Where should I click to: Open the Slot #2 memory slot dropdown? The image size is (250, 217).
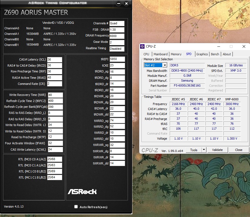[165, 65]
